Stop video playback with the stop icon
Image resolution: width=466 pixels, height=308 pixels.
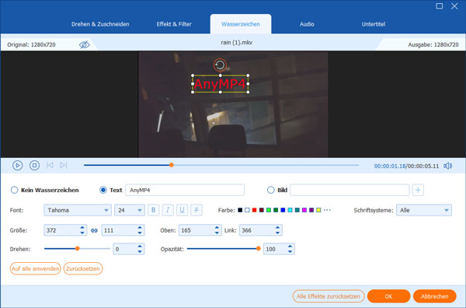coord(34,165)
